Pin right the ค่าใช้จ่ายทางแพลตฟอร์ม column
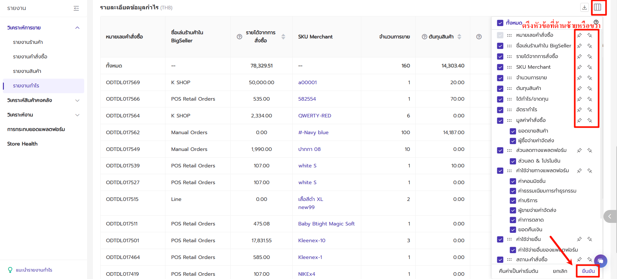This screenshot has height=279, width=617. tap(590, 171)
